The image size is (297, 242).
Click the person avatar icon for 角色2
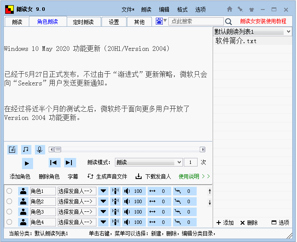(23, 201)
